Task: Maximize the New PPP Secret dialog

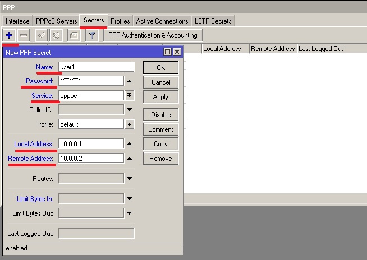Action: pos(167,52)
